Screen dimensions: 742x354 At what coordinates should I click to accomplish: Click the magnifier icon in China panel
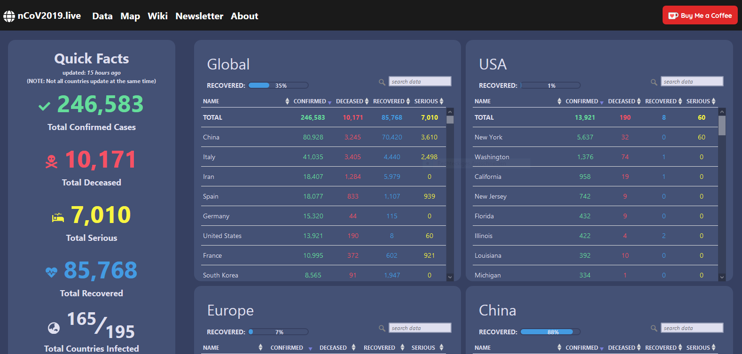point(654,328)
